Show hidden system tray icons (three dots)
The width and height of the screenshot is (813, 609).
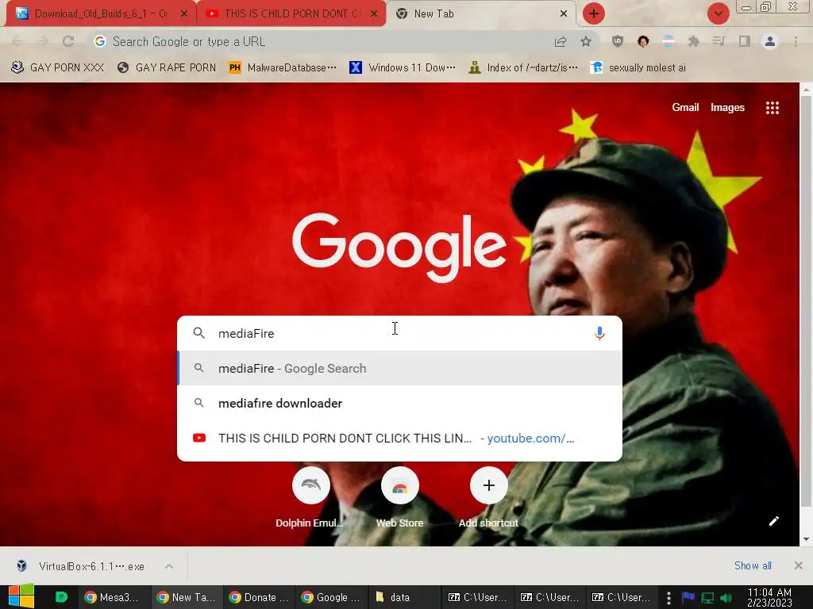pyautogui.click(x=669, y=598)
